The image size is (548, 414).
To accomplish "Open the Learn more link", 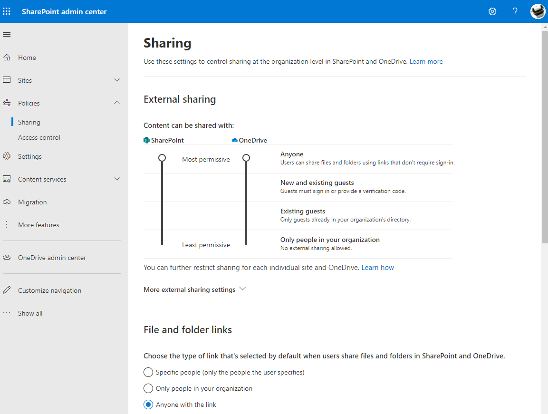I will (426, 61).
